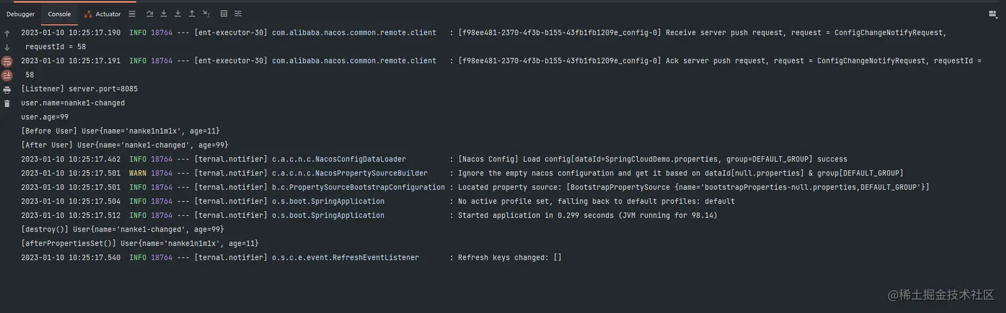Screen dimensions: 1006x313
Task: Toggle scroll to end of console
Action: pos(7,76)
